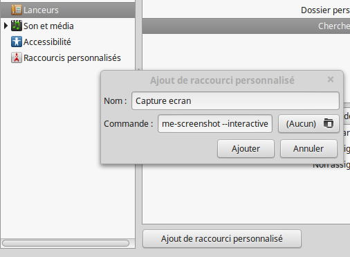
Task: Select the Dossier pers shortcut row
Action: tap(246, 10)
